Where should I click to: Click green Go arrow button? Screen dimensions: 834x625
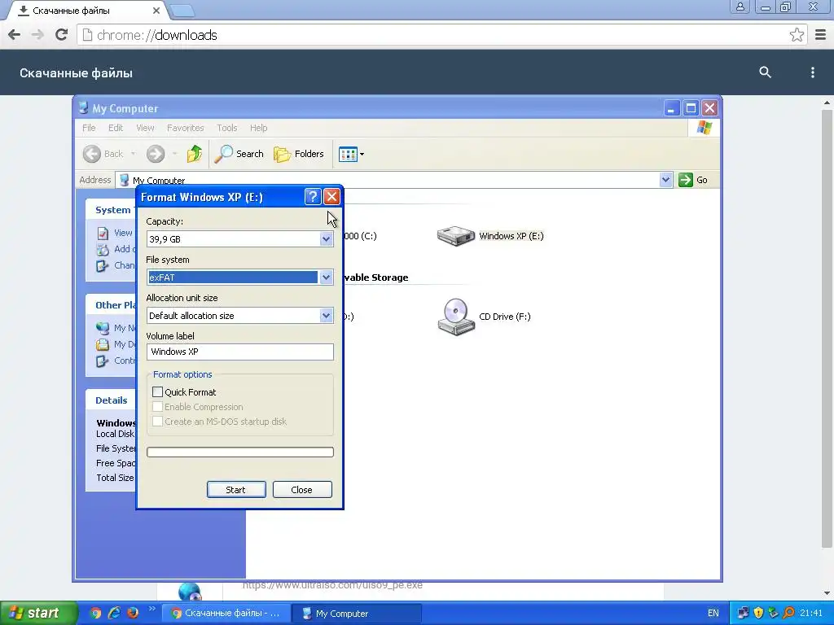coord(686,180)
